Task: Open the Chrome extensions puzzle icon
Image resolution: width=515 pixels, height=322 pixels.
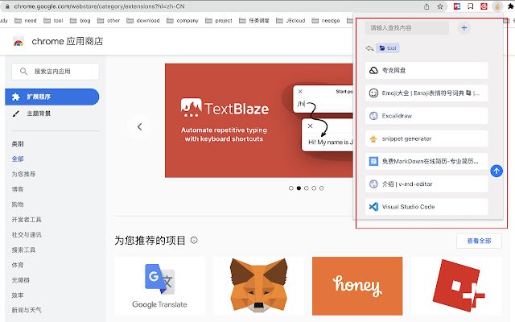Action: click(x=511, y=6)
